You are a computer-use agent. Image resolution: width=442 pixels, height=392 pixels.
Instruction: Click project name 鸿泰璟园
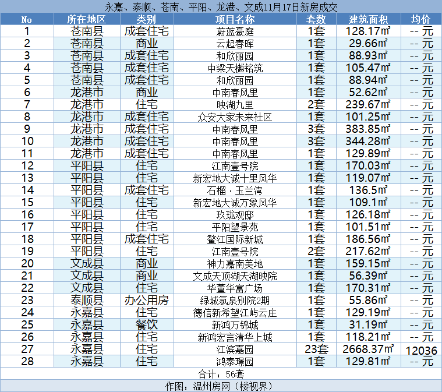click(235, 362)
